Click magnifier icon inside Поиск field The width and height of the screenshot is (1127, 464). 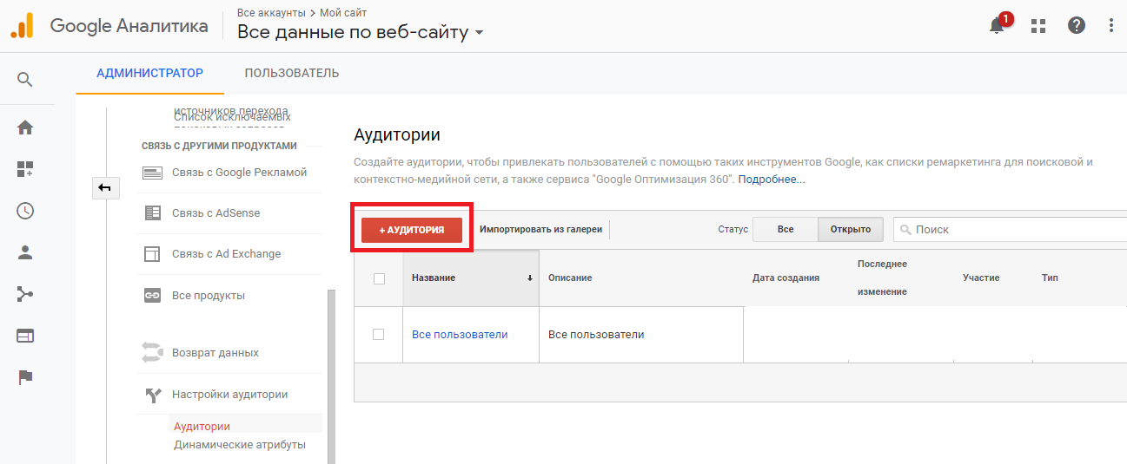(905, 230)
